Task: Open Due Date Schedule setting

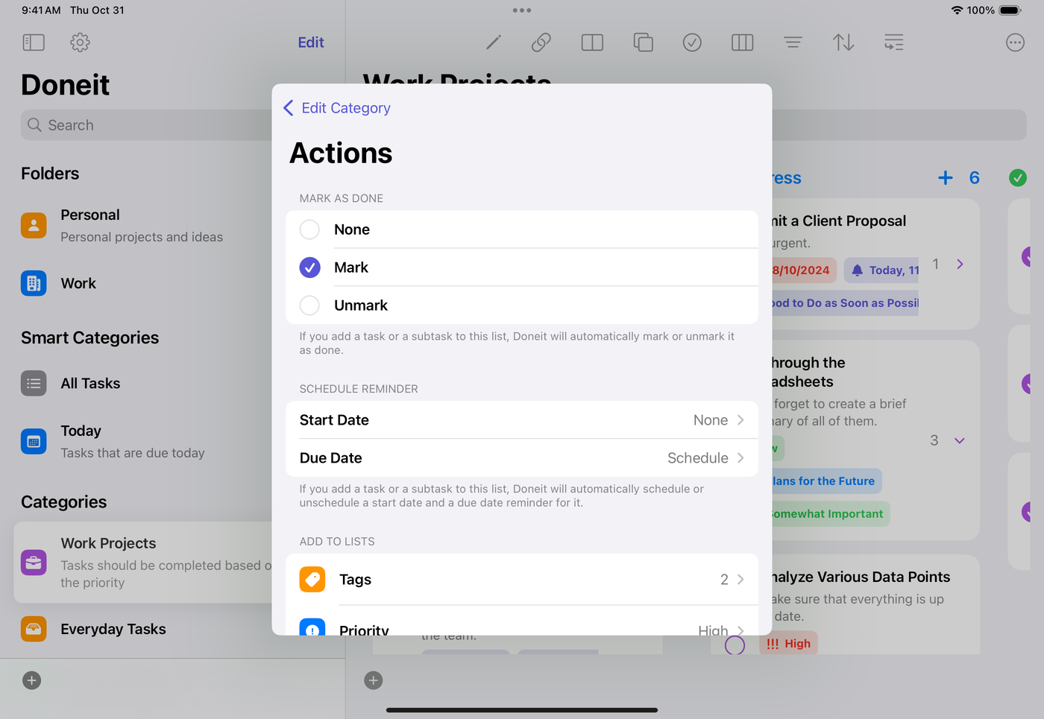Action: pos(522,458)
